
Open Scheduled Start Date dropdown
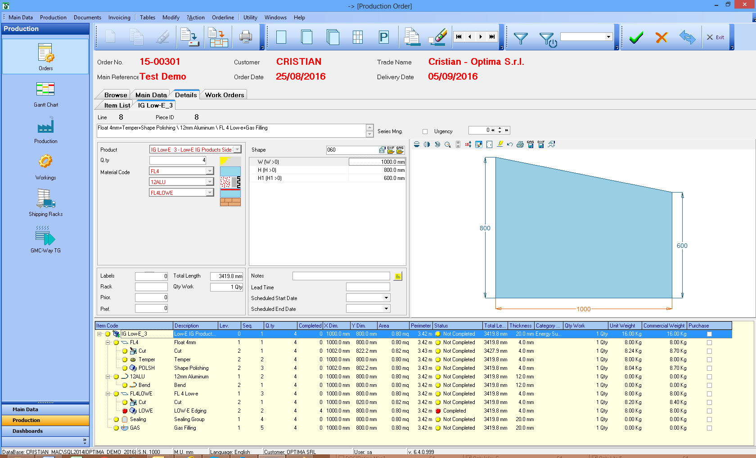point(386,298)
